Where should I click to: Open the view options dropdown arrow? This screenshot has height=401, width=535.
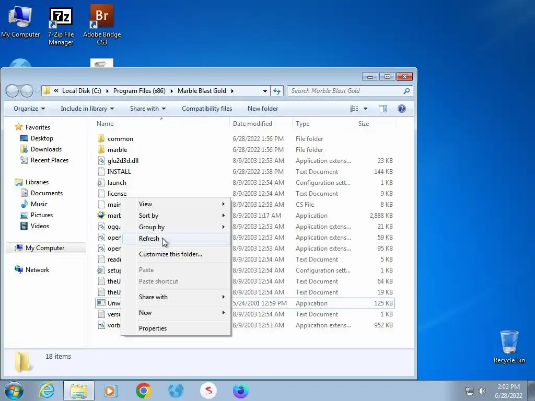pos(365,109)
